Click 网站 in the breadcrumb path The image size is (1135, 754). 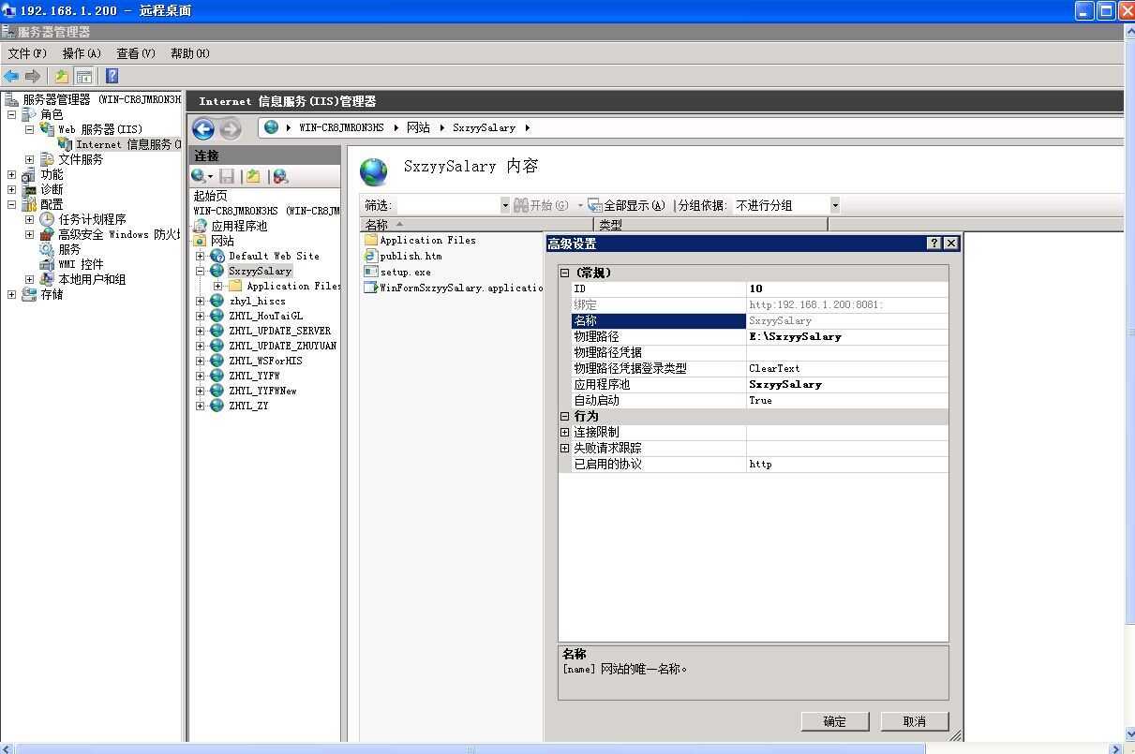pos(418,127)
